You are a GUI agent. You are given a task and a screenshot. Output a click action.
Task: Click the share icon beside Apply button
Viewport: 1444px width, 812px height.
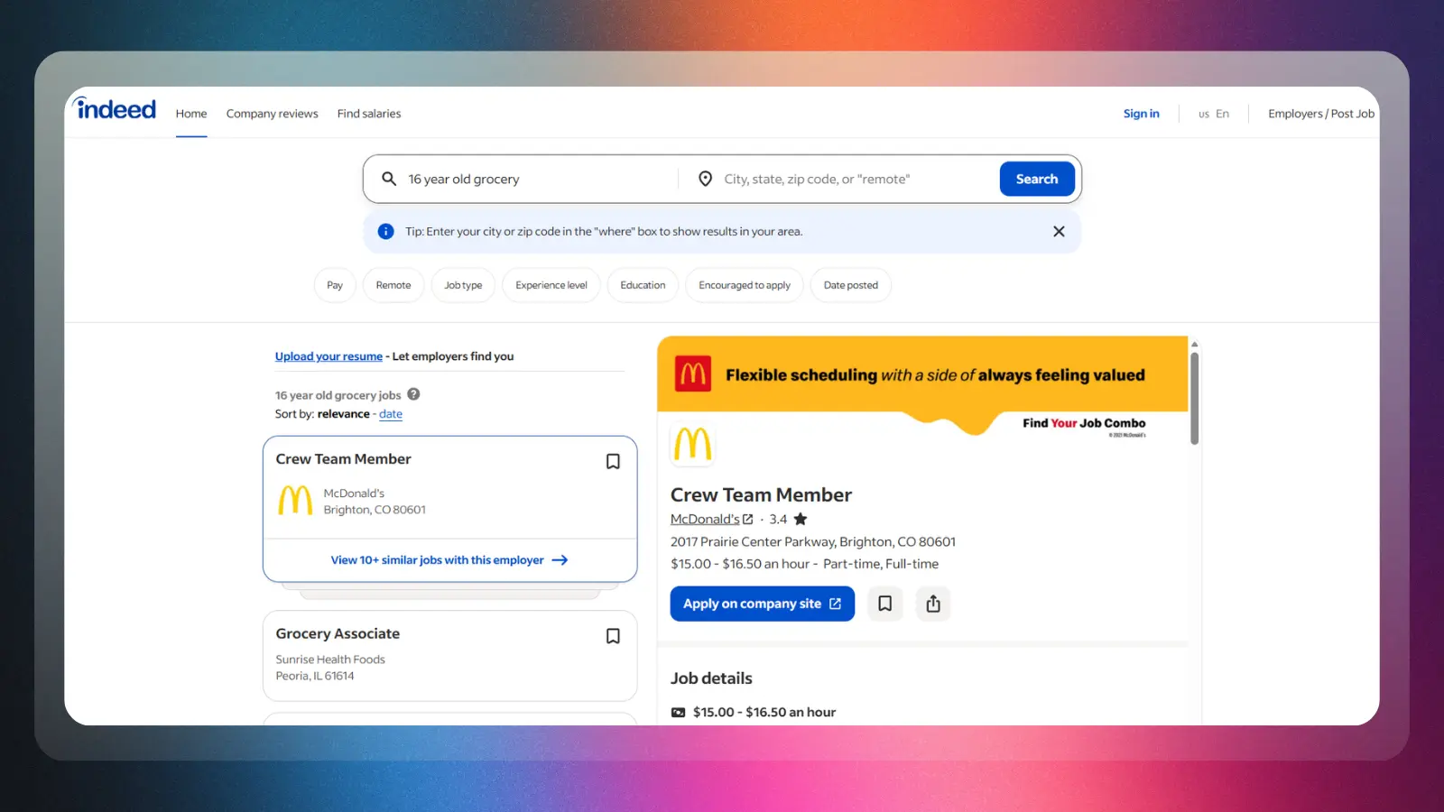click(x=933, y=604)
